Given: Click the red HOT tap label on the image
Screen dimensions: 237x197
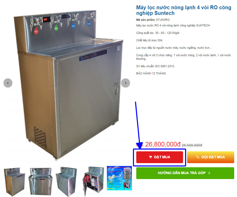Looking at the screenshot, I should [x=36, y=31].
